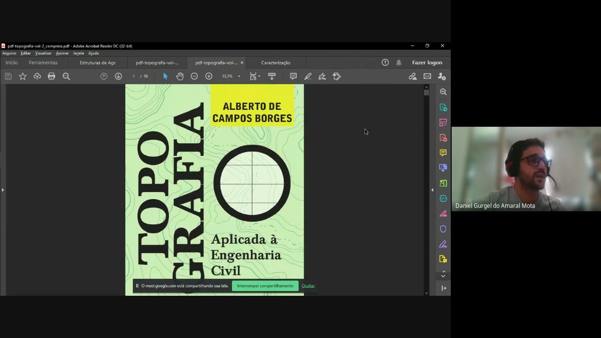This screenshot has width=601, height=338.
Task: Go to next page with down arrow
Action: (x=118, y=76)
